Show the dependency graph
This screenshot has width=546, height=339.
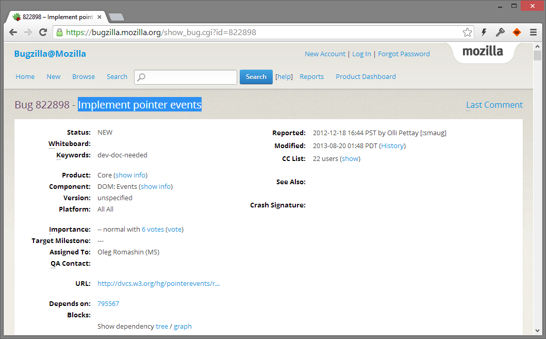tap(183, 327)
